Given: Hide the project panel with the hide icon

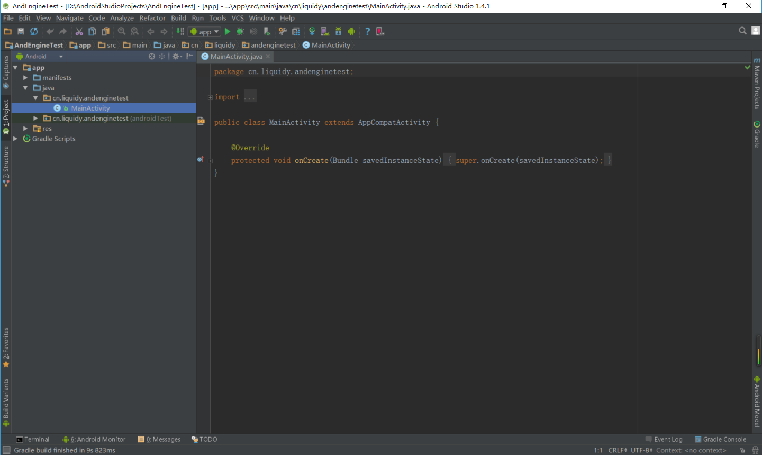Looking at the screenshot, I should tap(189, 56).
